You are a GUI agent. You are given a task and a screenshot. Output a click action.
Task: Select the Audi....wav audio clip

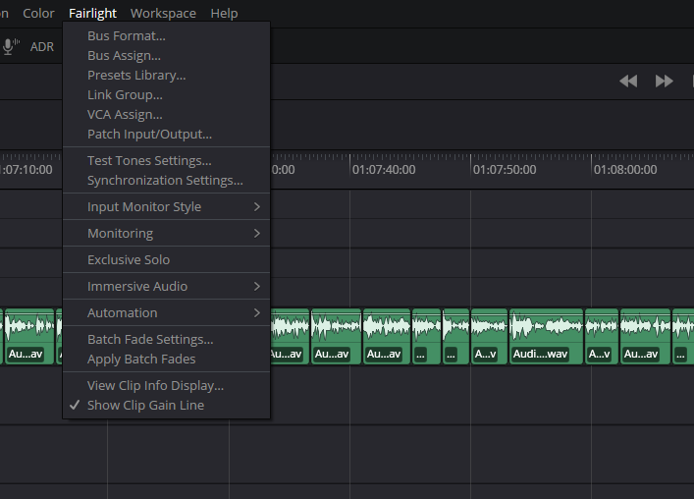(x=546, y=337)
